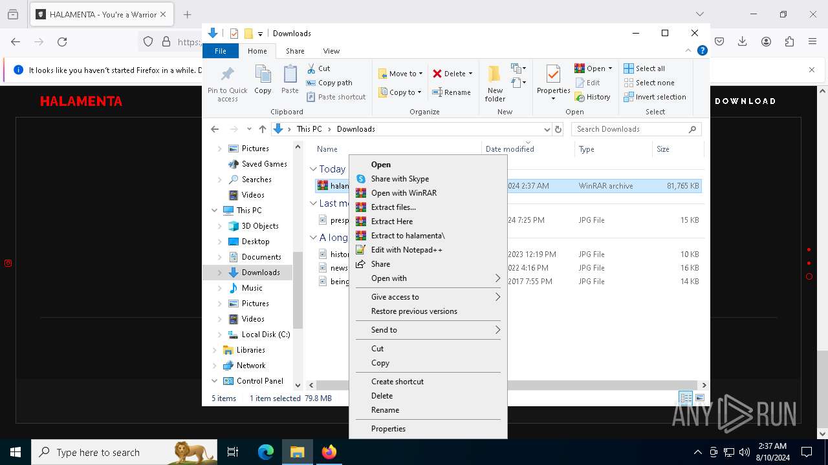
Task: Select Desktop in the navigation pane
Action: click(256, 242)
